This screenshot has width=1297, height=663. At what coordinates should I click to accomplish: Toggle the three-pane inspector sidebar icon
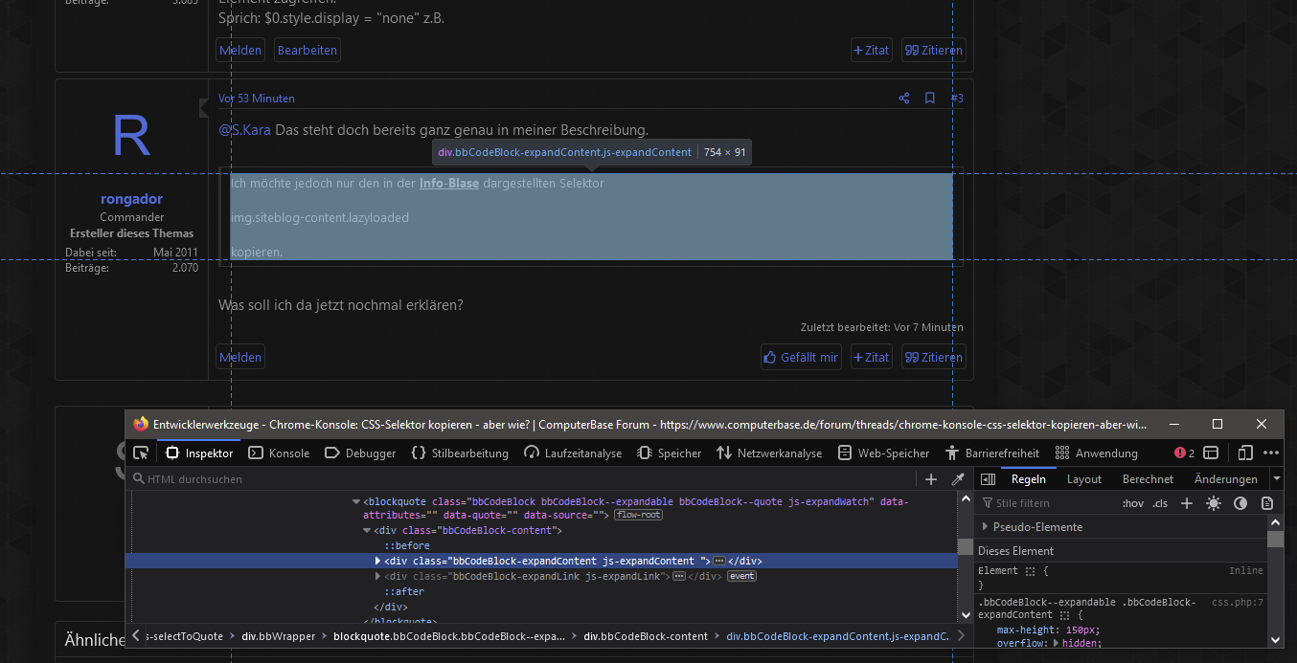point(988,479)
